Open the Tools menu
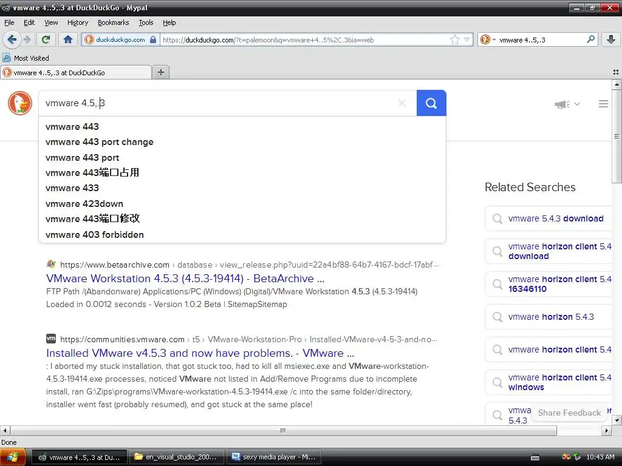Viewport: 622px width, 466px height. 146,22
